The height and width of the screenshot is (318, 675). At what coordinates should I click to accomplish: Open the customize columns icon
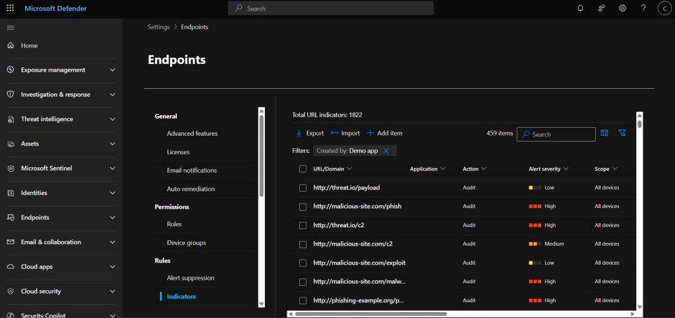[604, 133]
